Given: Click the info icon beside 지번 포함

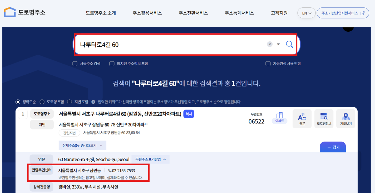Looking at the screenshot, I should [93, 102].
